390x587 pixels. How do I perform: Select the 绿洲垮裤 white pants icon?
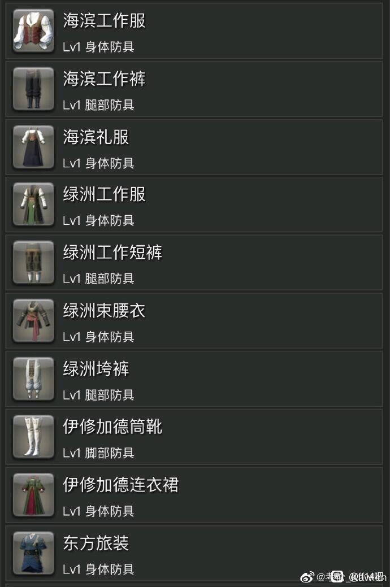(x=34, y=379)
